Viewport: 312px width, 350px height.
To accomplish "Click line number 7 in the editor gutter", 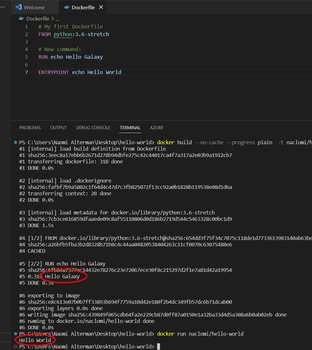I will pos(27,72).
